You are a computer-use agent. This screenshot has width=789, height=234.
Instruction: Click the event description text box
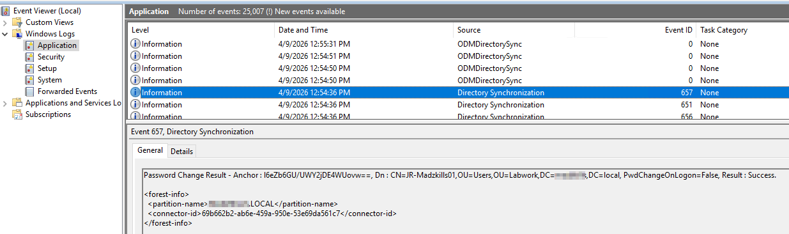click(465, 201)
